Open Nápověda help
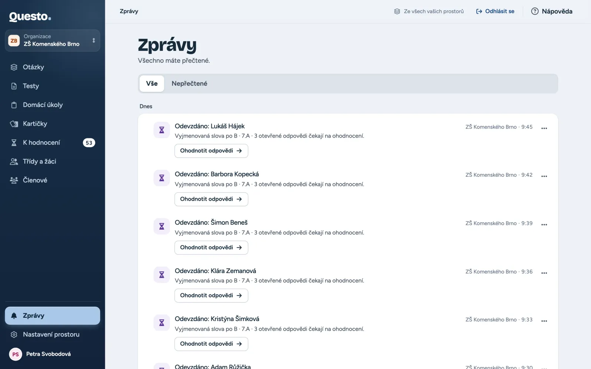The height and width of the screenshot is (369, 591). pyautogui.click(x=552, y=11)
